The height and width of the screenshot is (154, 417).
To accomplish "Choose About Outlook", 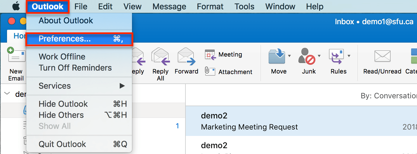I will click(x=79, y=21).
